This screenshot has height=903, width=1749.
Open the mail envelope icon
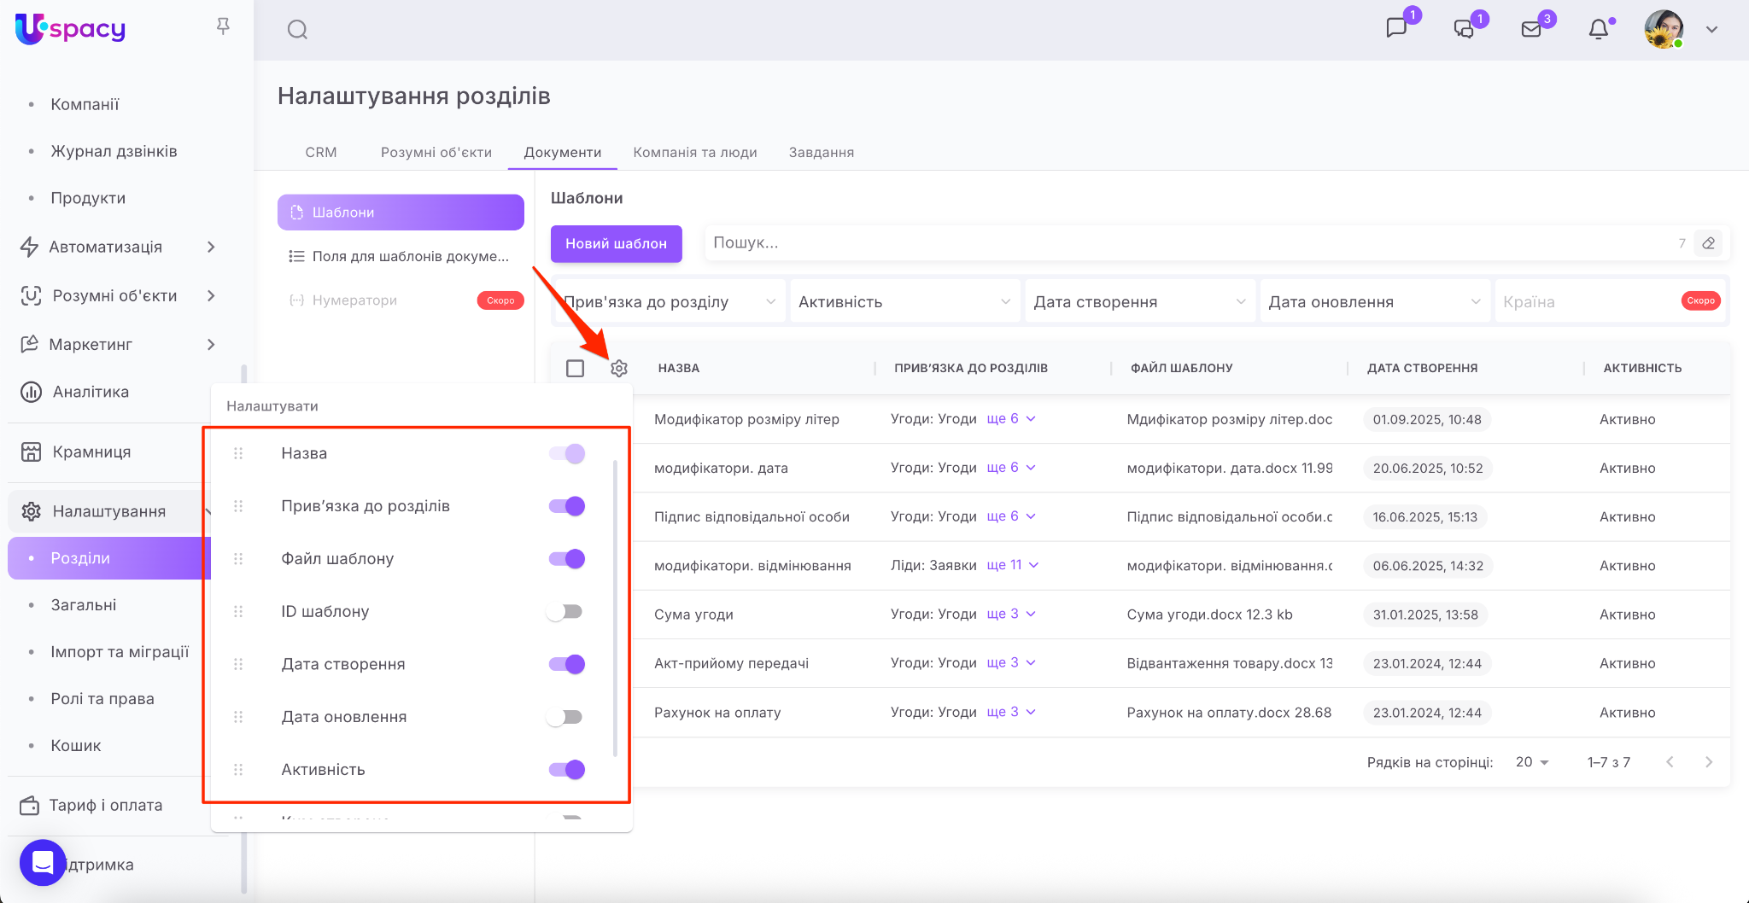click(x=1531, y=30)
